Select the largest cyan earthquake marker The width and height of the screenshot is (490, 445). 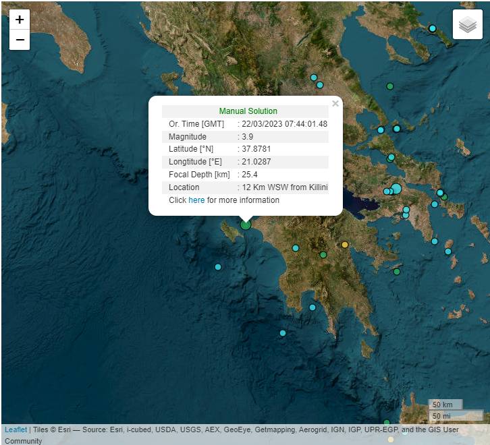(x=396, y=189)
